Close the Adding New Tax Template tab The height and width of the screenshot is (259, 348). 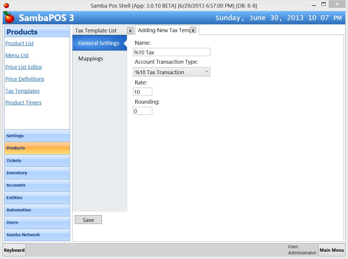point(193,30)
